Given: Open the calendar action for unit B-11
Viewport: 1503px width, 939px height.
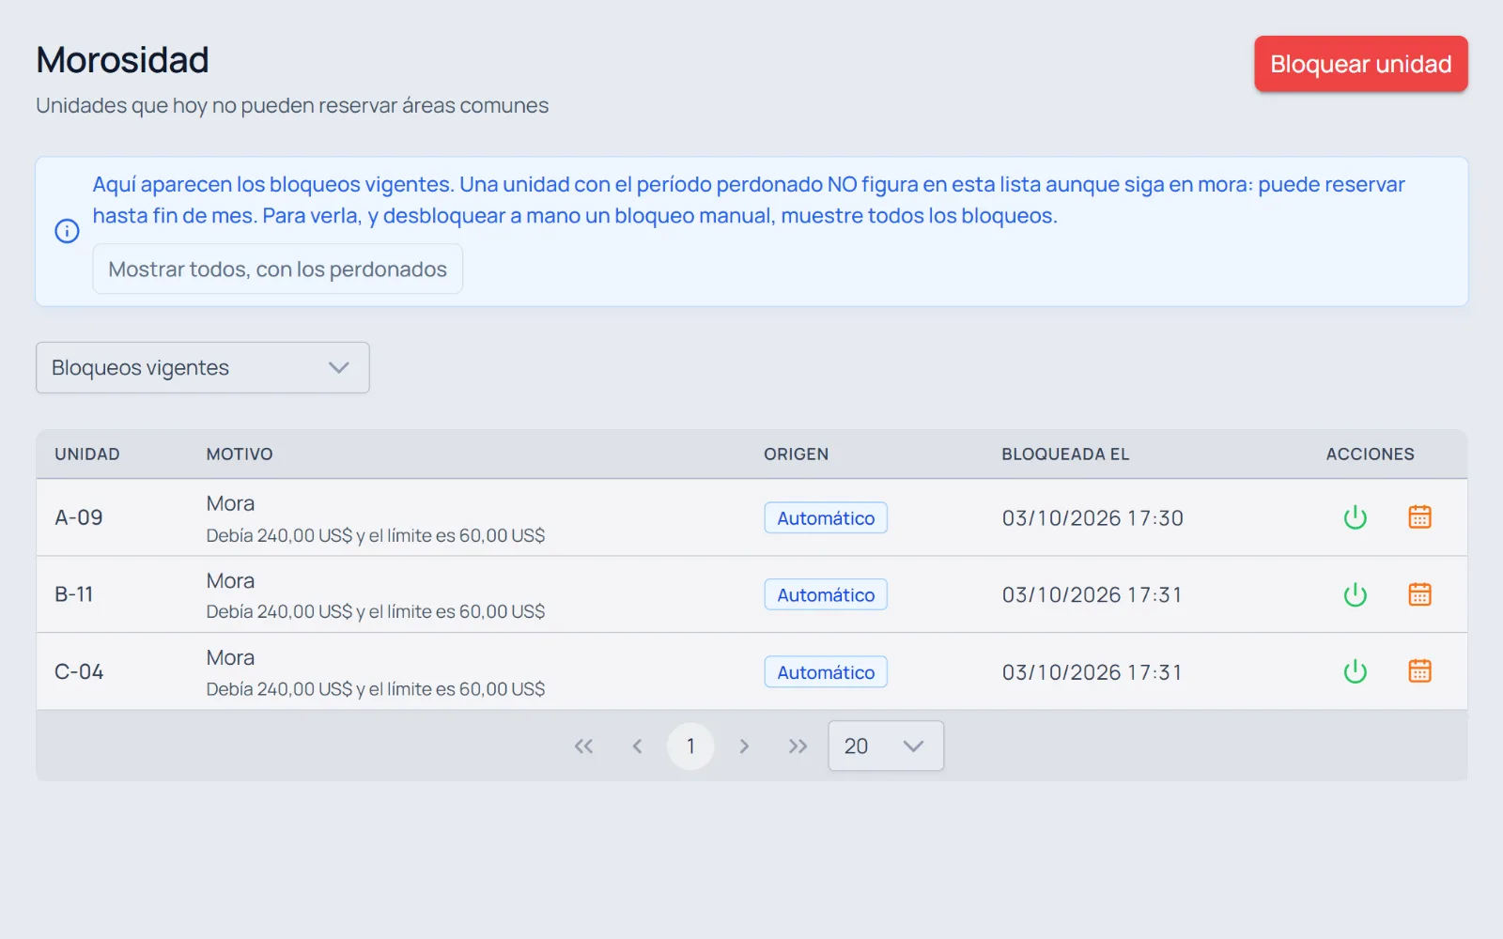Looking at the screenshot, I should click(x=1419, y=594).
